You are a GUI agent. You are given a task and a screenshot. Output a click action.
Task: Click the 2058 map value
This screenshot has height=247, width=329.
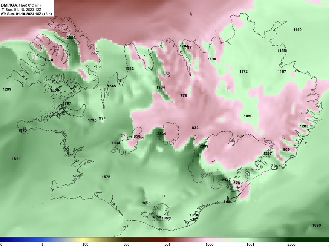pyautogui.click(x=157, y=217)
